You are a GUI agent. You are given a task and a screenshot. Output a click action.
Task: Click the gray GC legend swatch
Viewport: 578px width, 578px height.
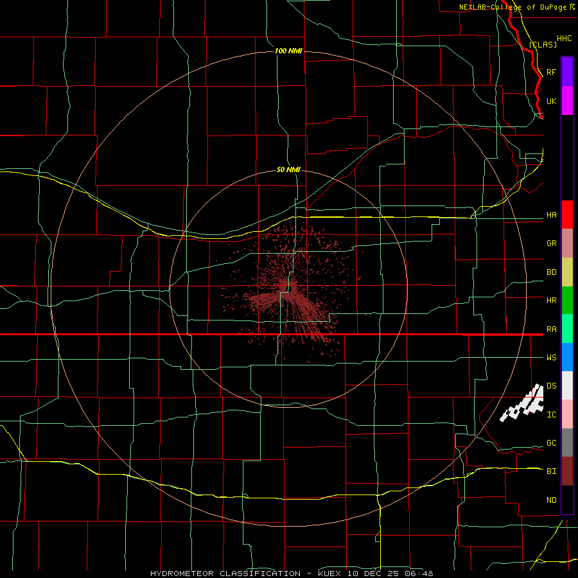coord(567,442)
